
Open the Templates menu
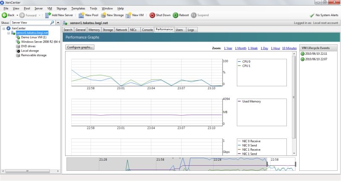(78, 8)
